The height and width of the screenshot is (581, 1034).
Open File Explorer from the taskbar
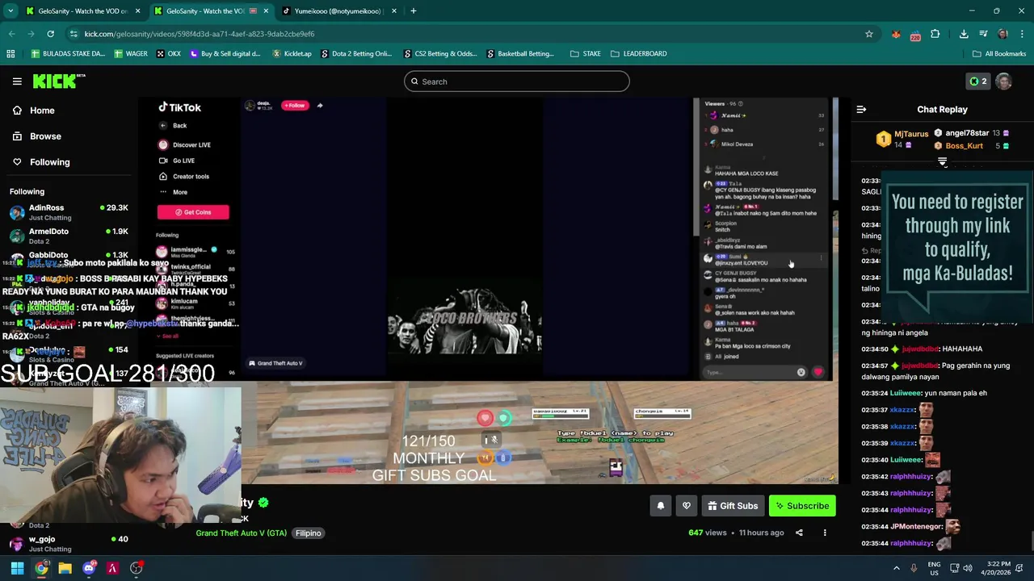click(x=65, y=568)
